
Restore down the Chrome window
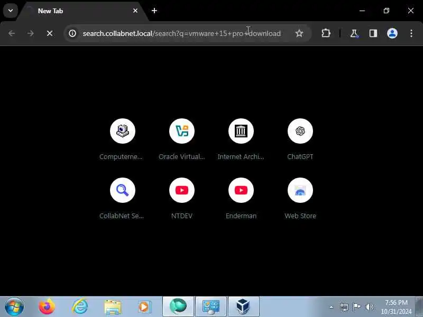387,11
